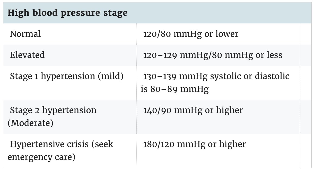Click the "emergency care)" text
Viewport: 313px width, 170px height.
point(41,157)
